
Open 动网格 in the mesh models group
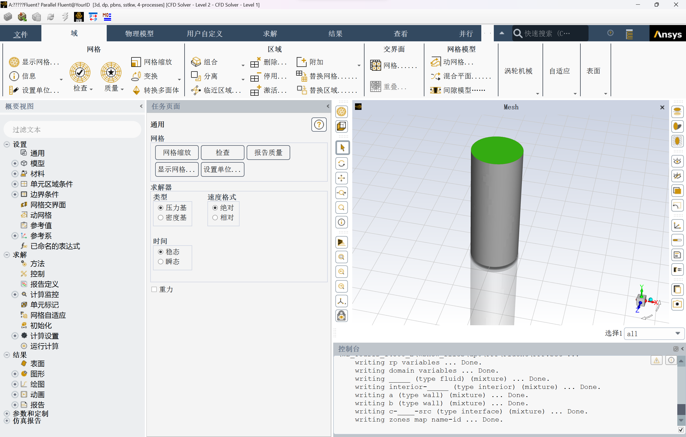(x=452, y=62)
